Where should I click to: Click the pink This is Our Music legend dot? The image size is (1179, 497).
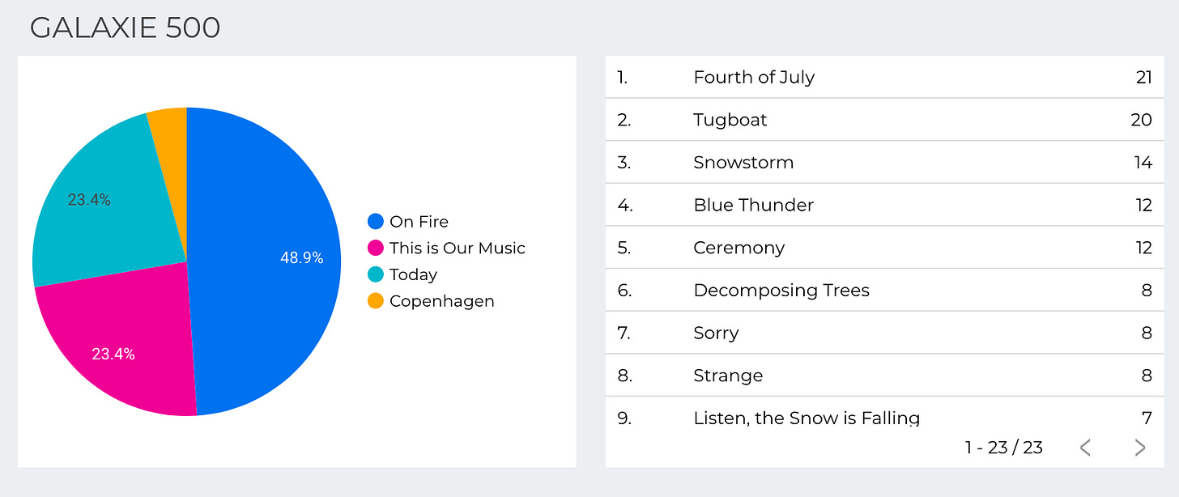click(373, 248)
